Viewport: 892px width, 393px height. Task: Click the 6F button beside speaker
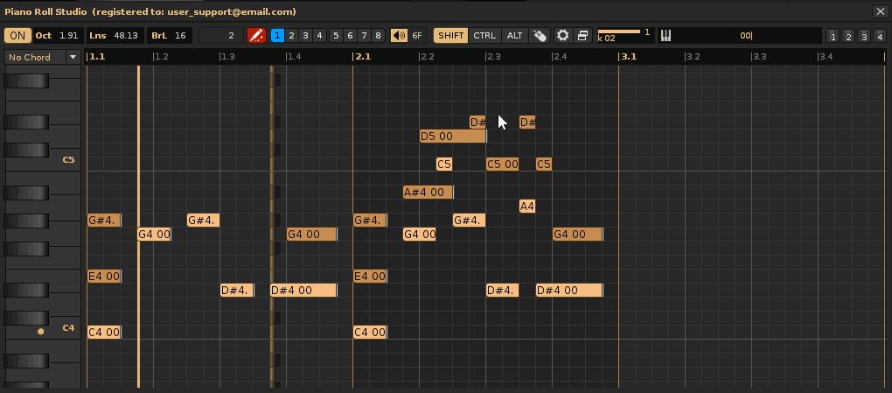click(417, 36)
